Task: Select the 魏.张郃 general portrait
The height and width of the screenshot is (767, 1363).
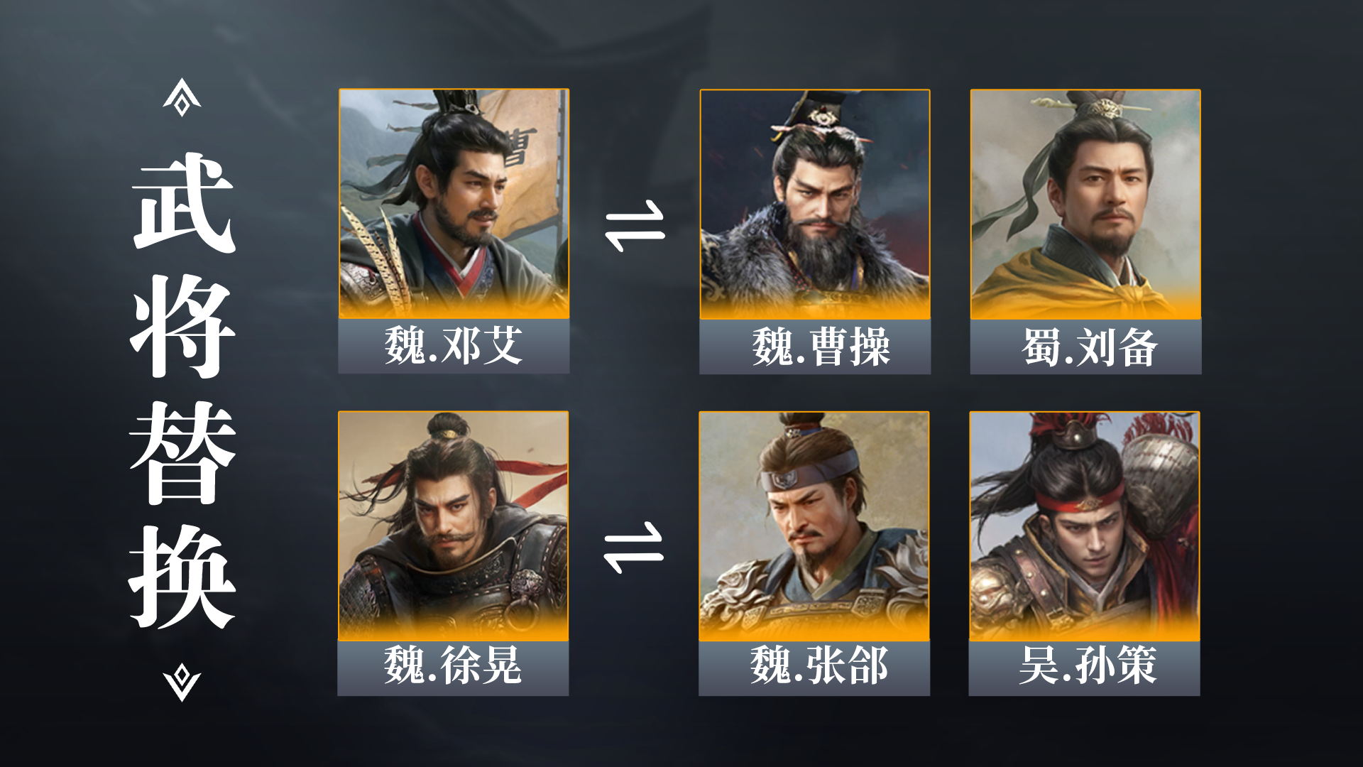Action: [x=814, y=526]
